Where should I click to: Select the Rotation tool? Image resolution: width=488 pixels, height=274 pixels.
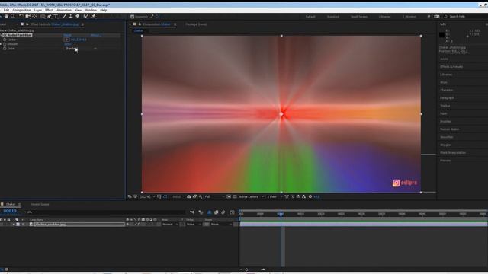coord(21,16)
